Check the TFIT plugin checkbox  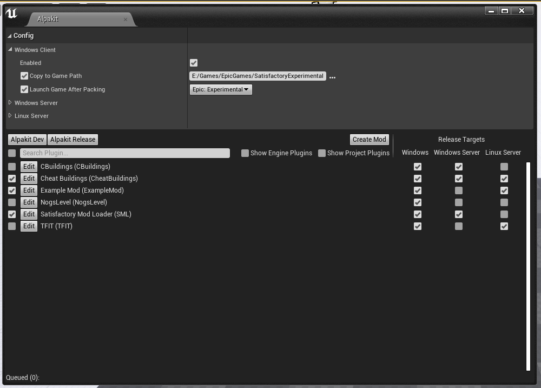click(x=12, y=226)
